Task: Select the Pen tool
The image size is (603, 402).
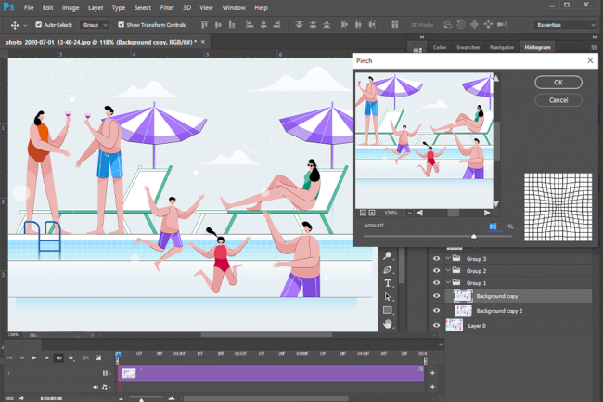Action: pyautogui.click(x=388, y=269)
